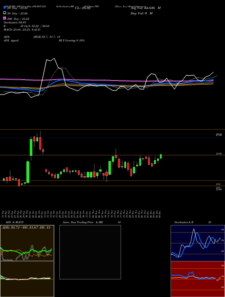
Task: Click the magenta 200 Day EMA legend swatch
Action: point(4,18)
